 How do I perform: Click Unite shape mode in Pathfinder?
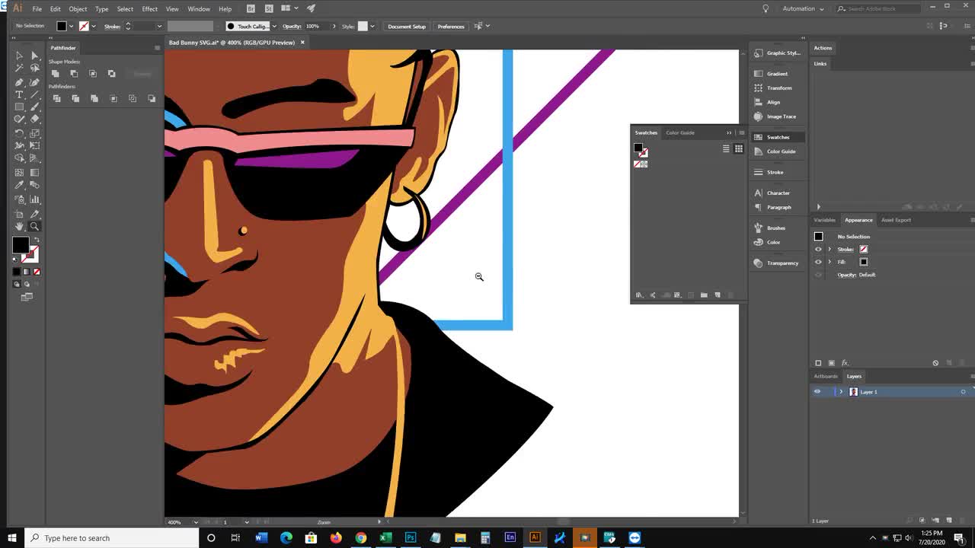[x=55, y=74]
